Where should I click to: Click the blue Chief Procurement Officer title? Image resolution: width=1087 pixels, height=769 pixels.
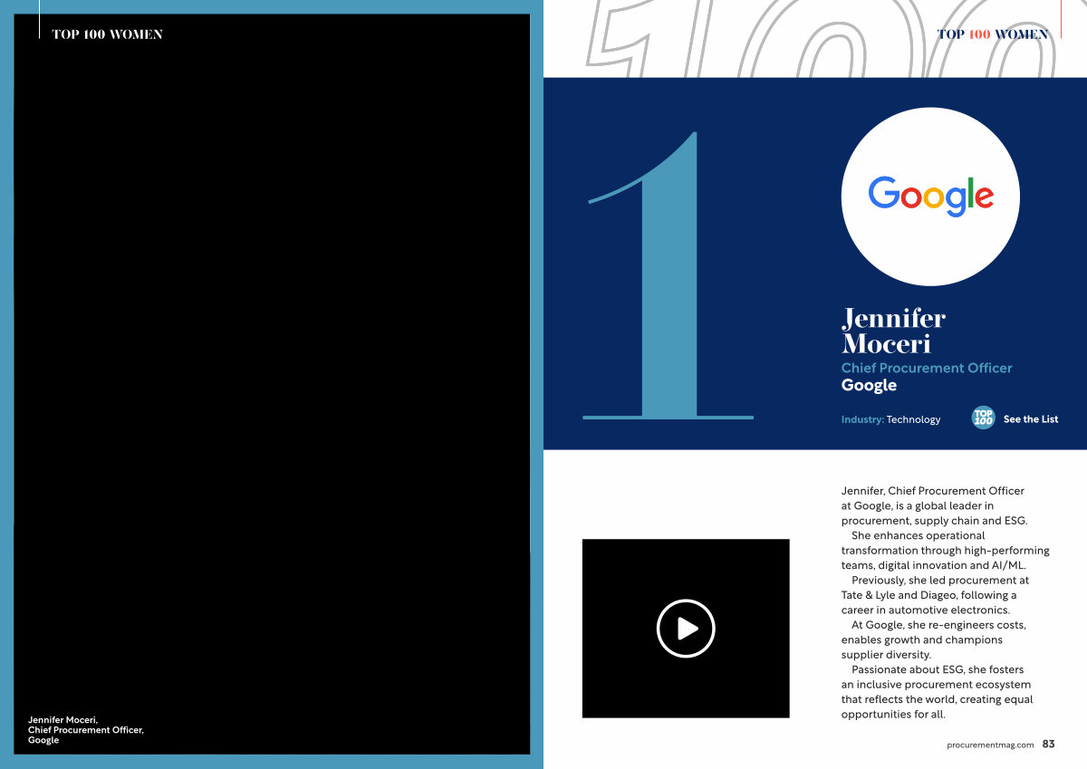tap(927, 368)
